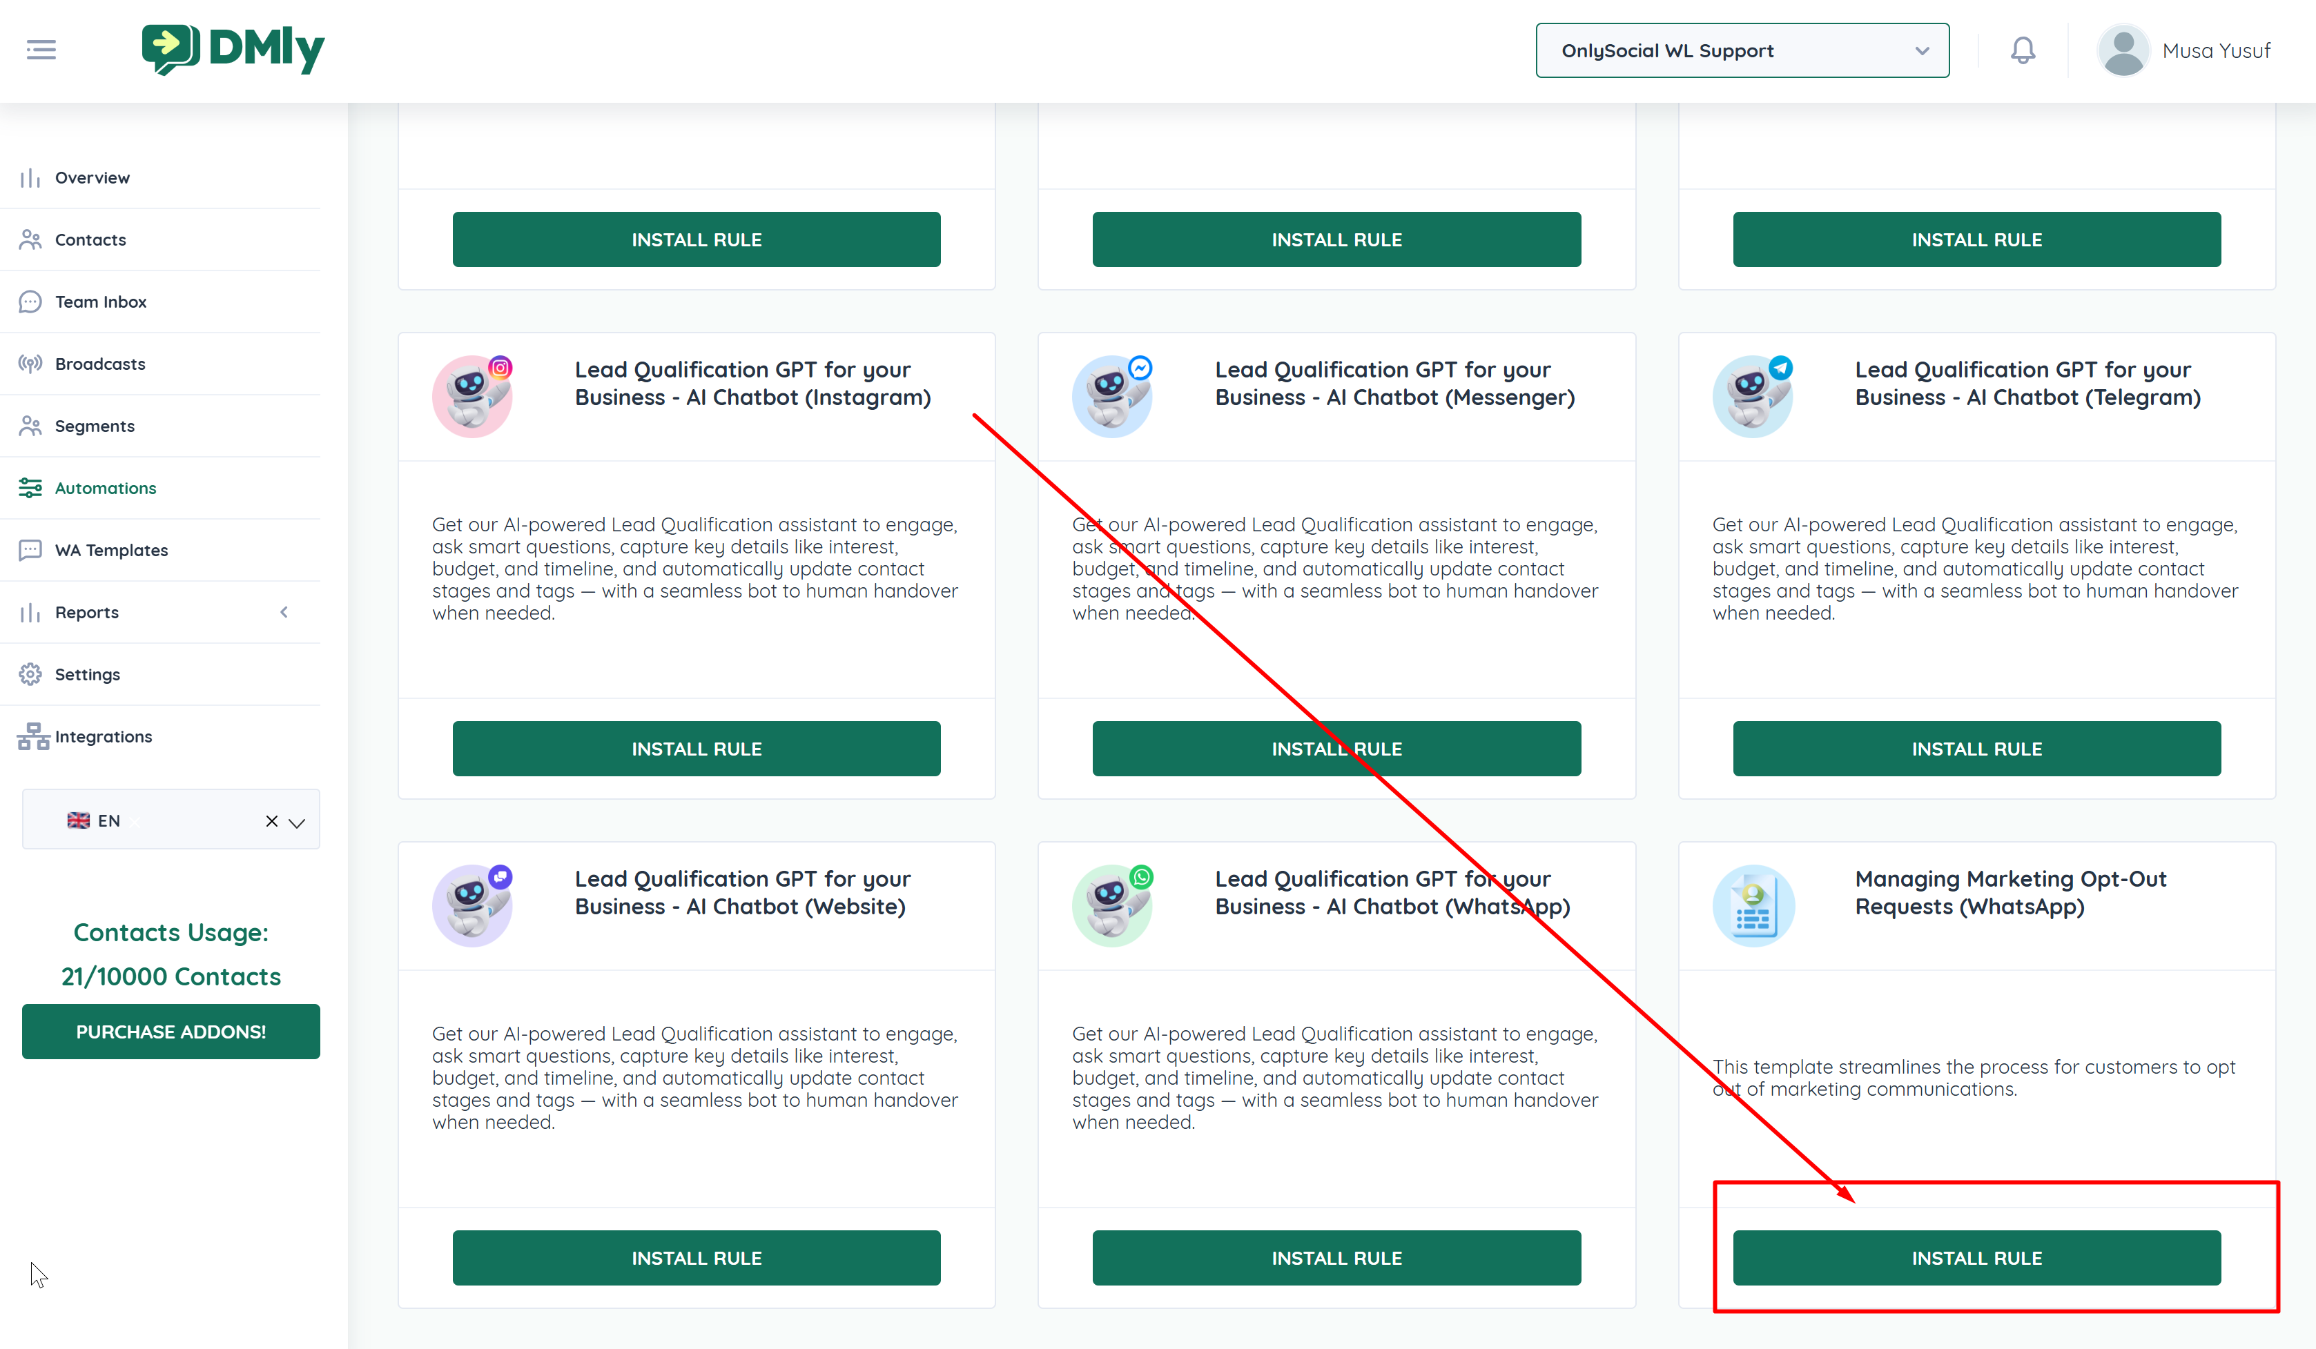Viewport: 2316px width, 1349px height.
Task: Clear the EN language selection
Action: click(x=271, y=820)
